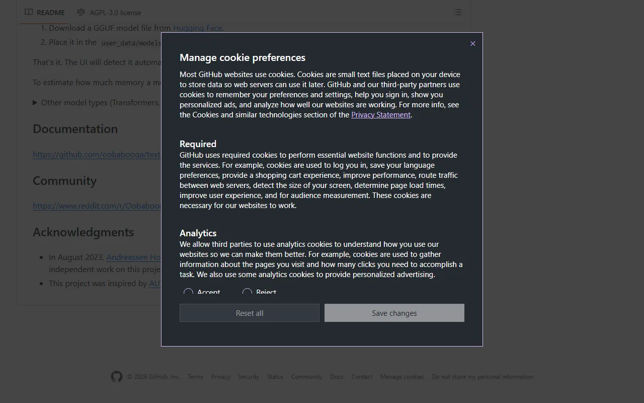Click the license scale icon
The image size is (644, 403).
pos(81,12)
